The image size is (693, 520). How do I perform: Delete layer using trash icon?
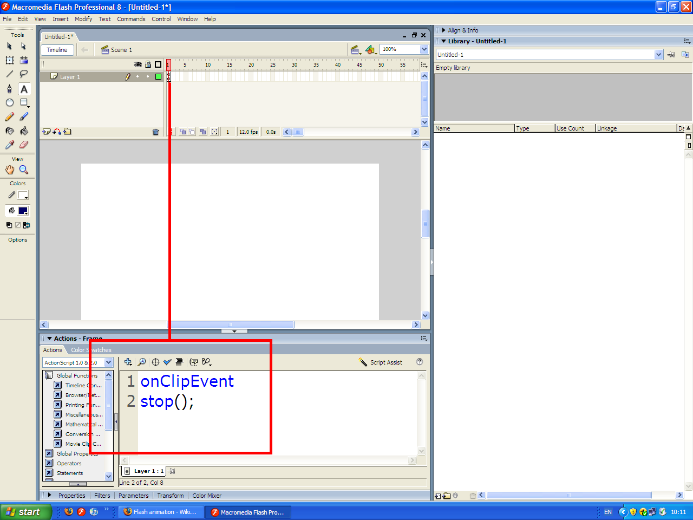pyautogui.click(x=156, y=132)
